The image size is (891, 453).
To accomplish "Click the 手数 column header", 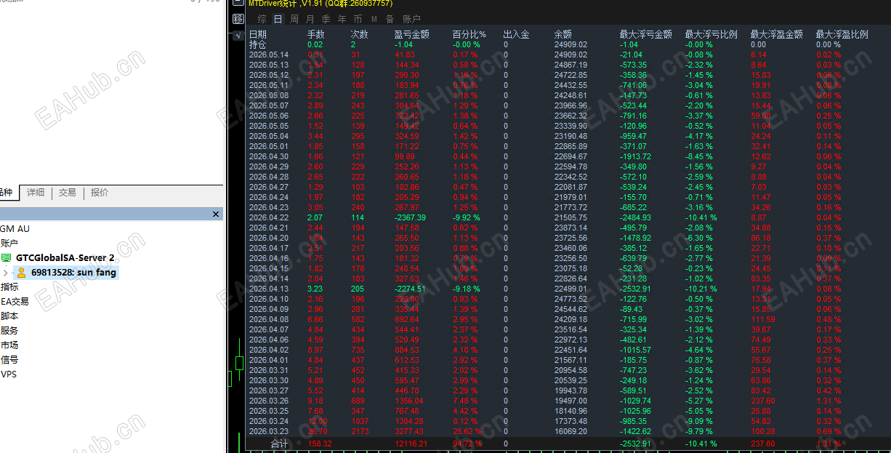I will coord(316,34).
